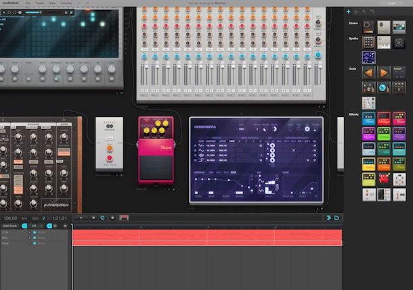
Task: Open the small menu button on the second track
Action: (x=30, y=238)
